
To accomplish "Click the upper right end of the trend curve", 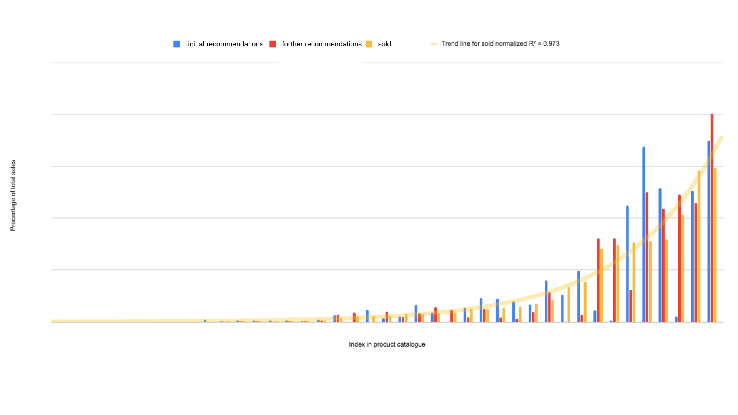I will click(x=721, y=138).
